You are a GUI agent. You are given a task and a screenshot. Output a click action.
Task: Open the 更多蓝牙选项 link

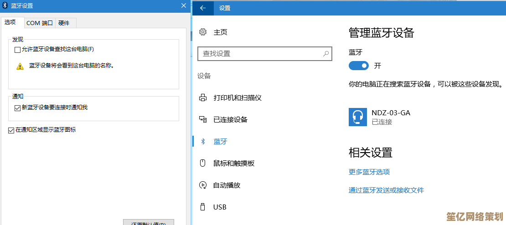[369, 172]
